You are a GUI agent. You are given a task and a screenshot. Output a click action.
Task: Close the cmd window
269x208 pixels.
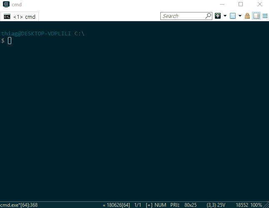260,4
